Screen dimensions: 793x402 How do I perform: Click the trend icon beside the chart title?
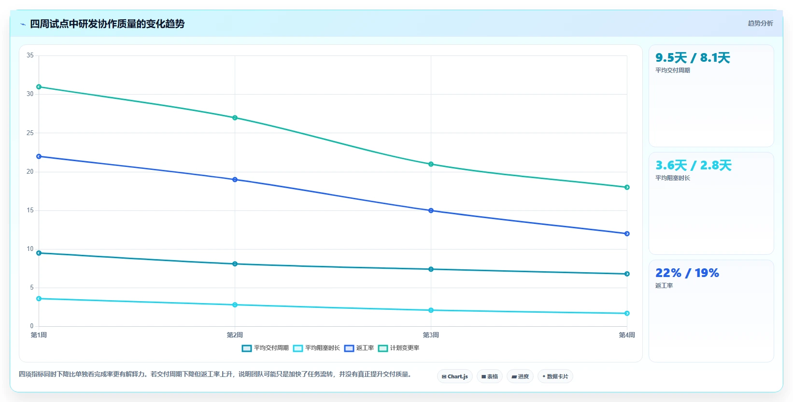click(x=23, y=24)
